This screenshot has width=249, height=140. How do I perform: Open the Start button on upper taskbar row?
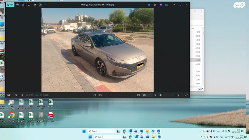coord(84,131)
